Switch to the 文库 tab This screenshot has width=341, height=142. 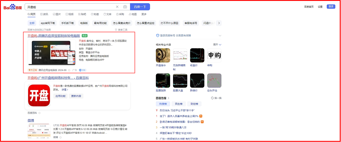coord(107,14)
